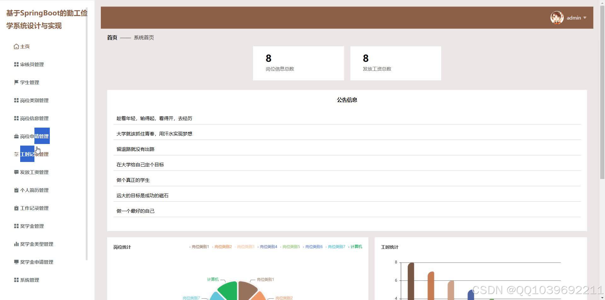
Task: Click the bar chart icon beside 奖学金类型管理
Action: point(16,244)
